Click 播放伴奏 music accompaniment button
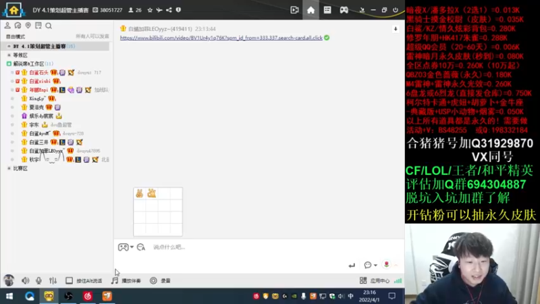This screenshot has width=540, height=304. coord(126,280)
